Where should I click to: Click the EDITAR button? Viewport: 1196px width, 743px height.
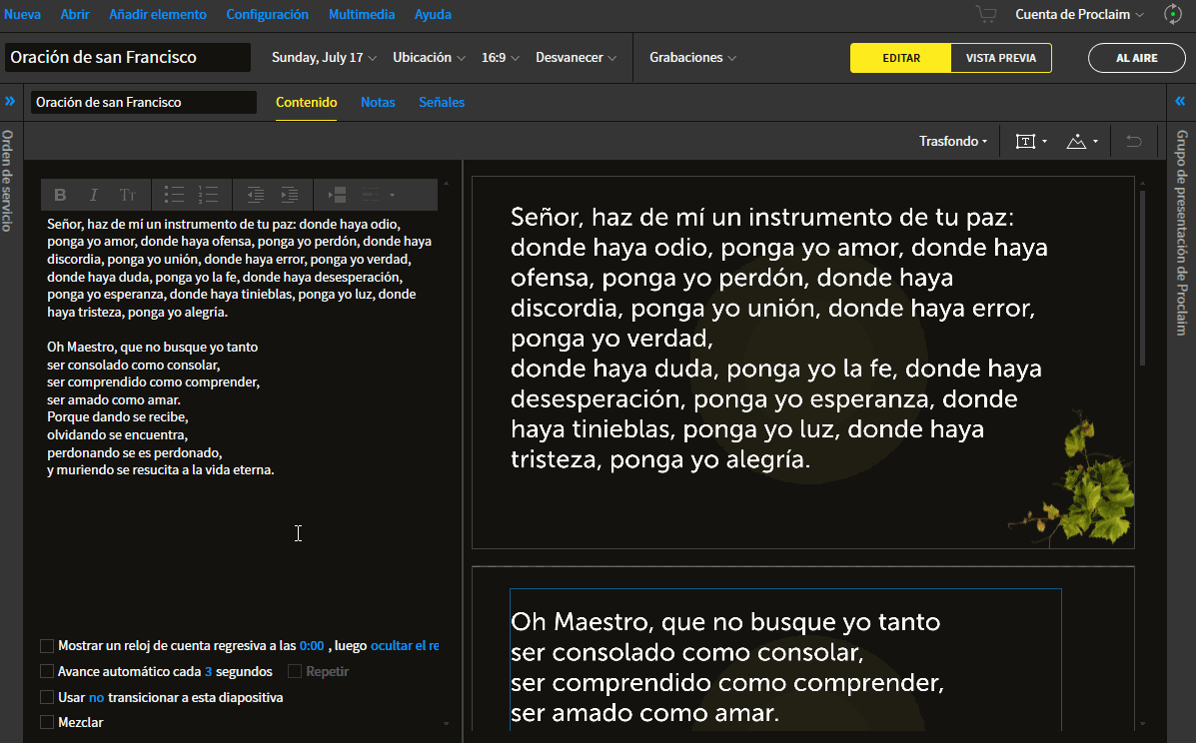tap(901, 58)
